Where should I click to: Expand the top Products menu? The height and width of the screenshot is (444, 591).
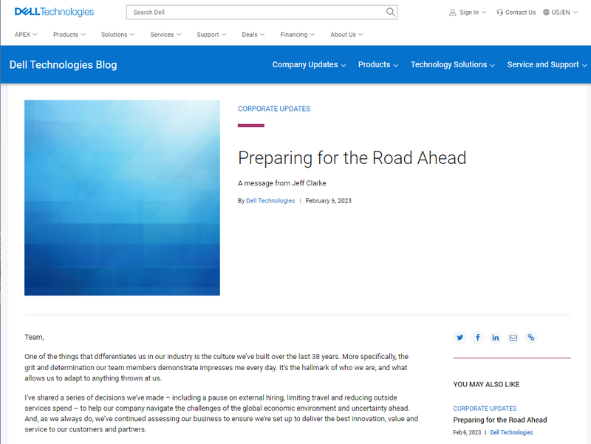click(x=69, y=35)
